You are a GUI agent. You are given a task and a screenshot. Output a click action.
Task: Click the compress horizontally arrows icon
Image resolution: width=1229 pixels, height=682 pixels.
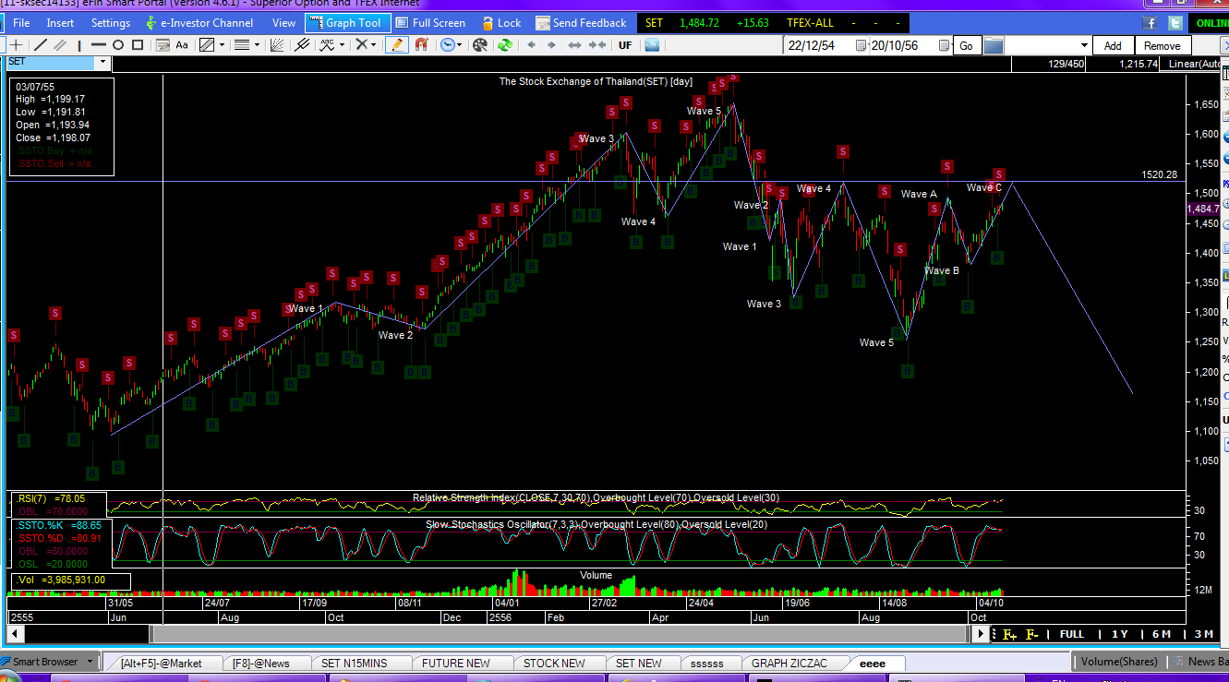tap(599, 45)
